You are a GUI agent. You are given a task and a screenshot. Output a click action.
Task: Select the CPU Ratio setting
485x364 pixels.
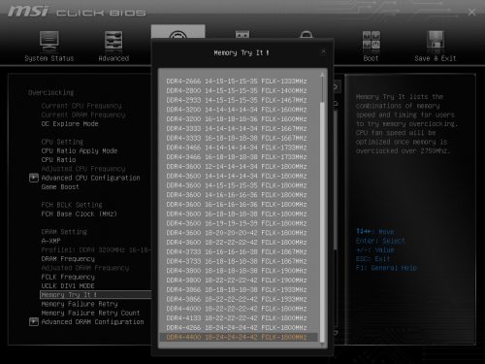58,160
